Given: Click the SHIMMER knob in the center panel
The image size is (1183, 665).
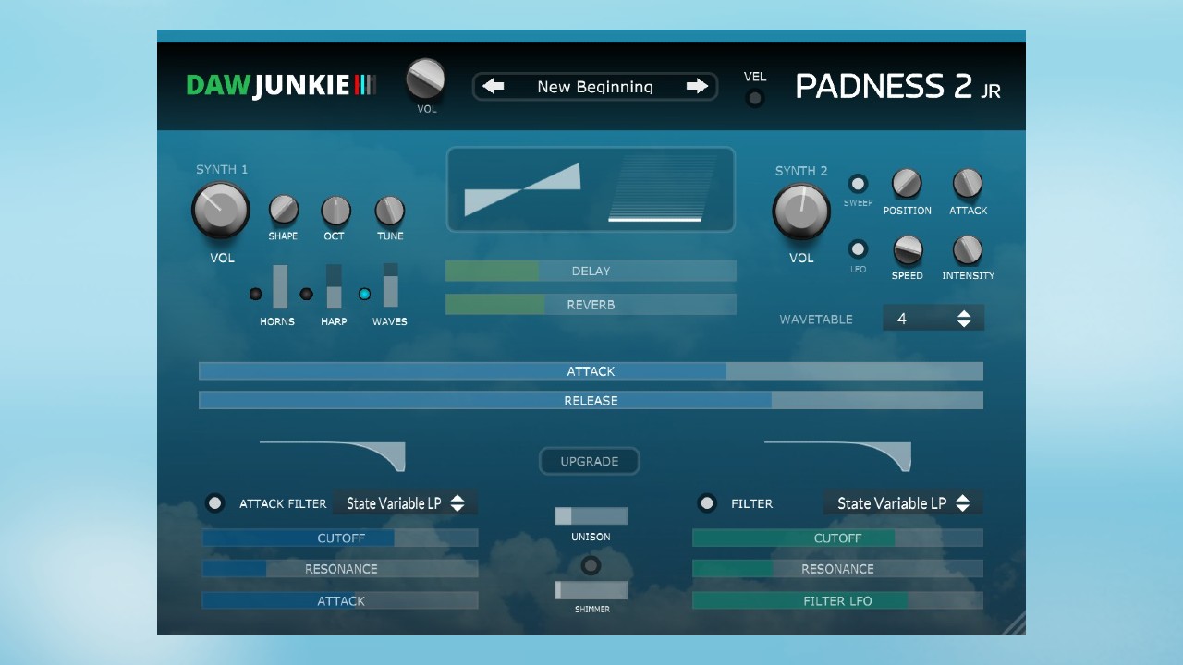Looking at the screenshot, I should pyautogui.click(x=591, y=566).
